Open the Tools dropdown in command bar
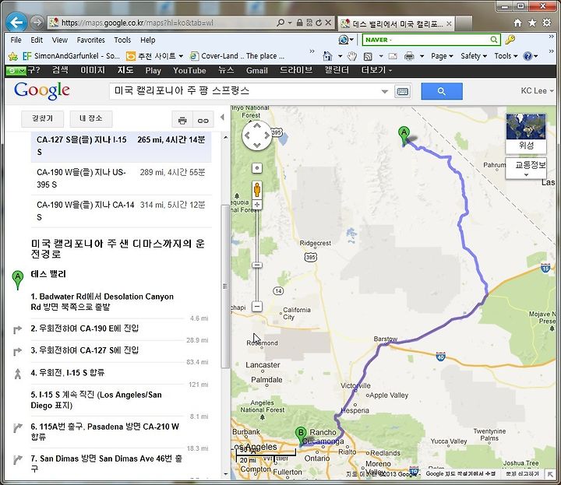This screenshot has width=561, height=485. 506,56
